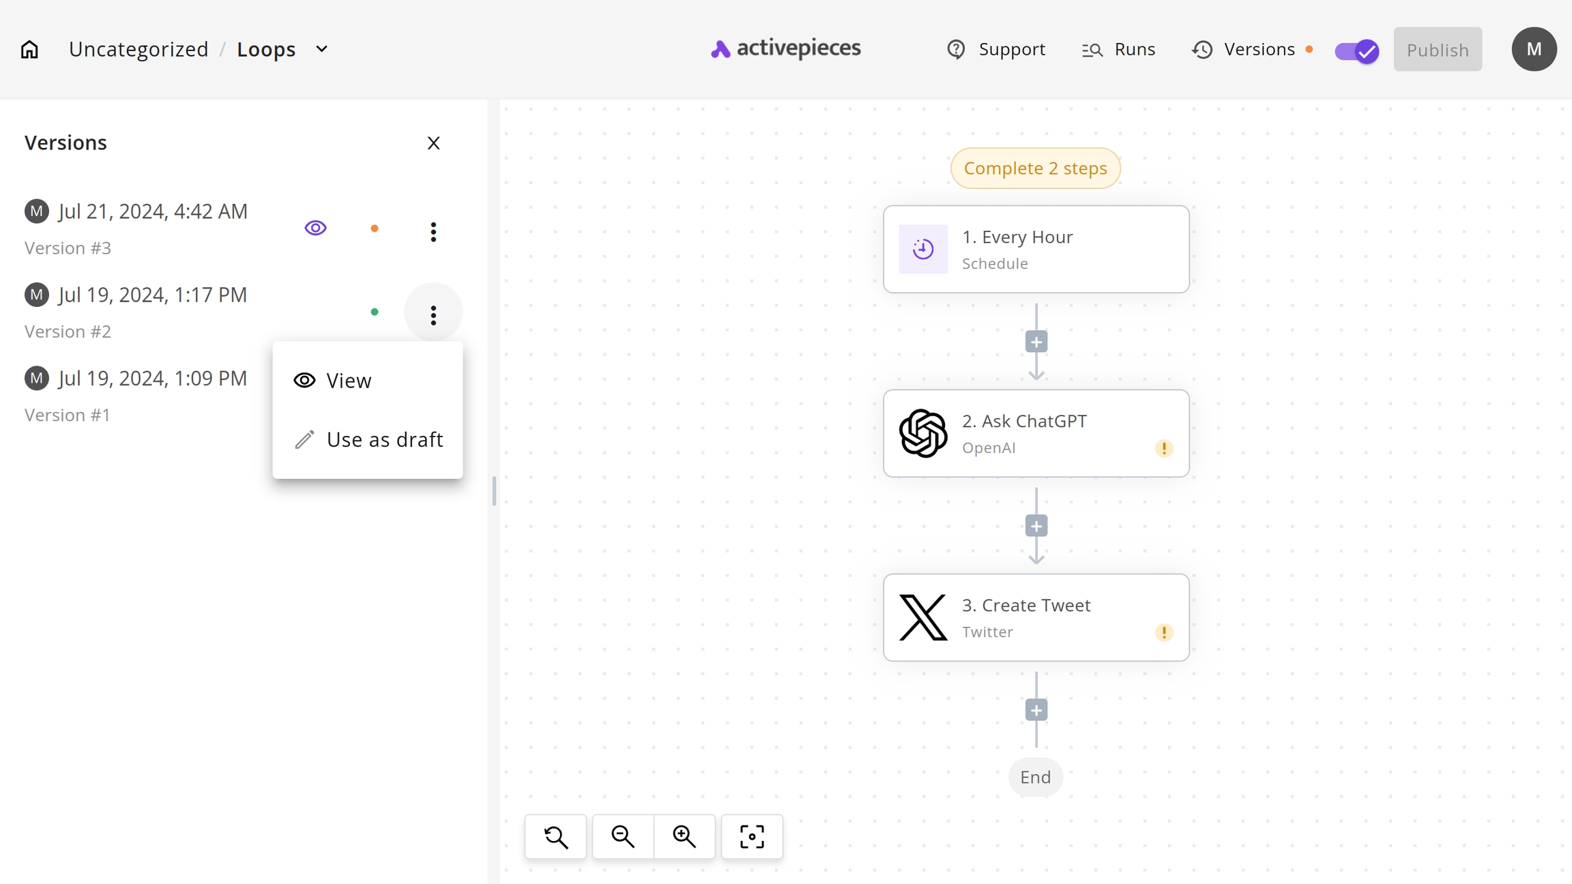Screen dimensions: 1572x884
Task: Close Version #2 three-dot options menu
Action: (x=433, y=314)
